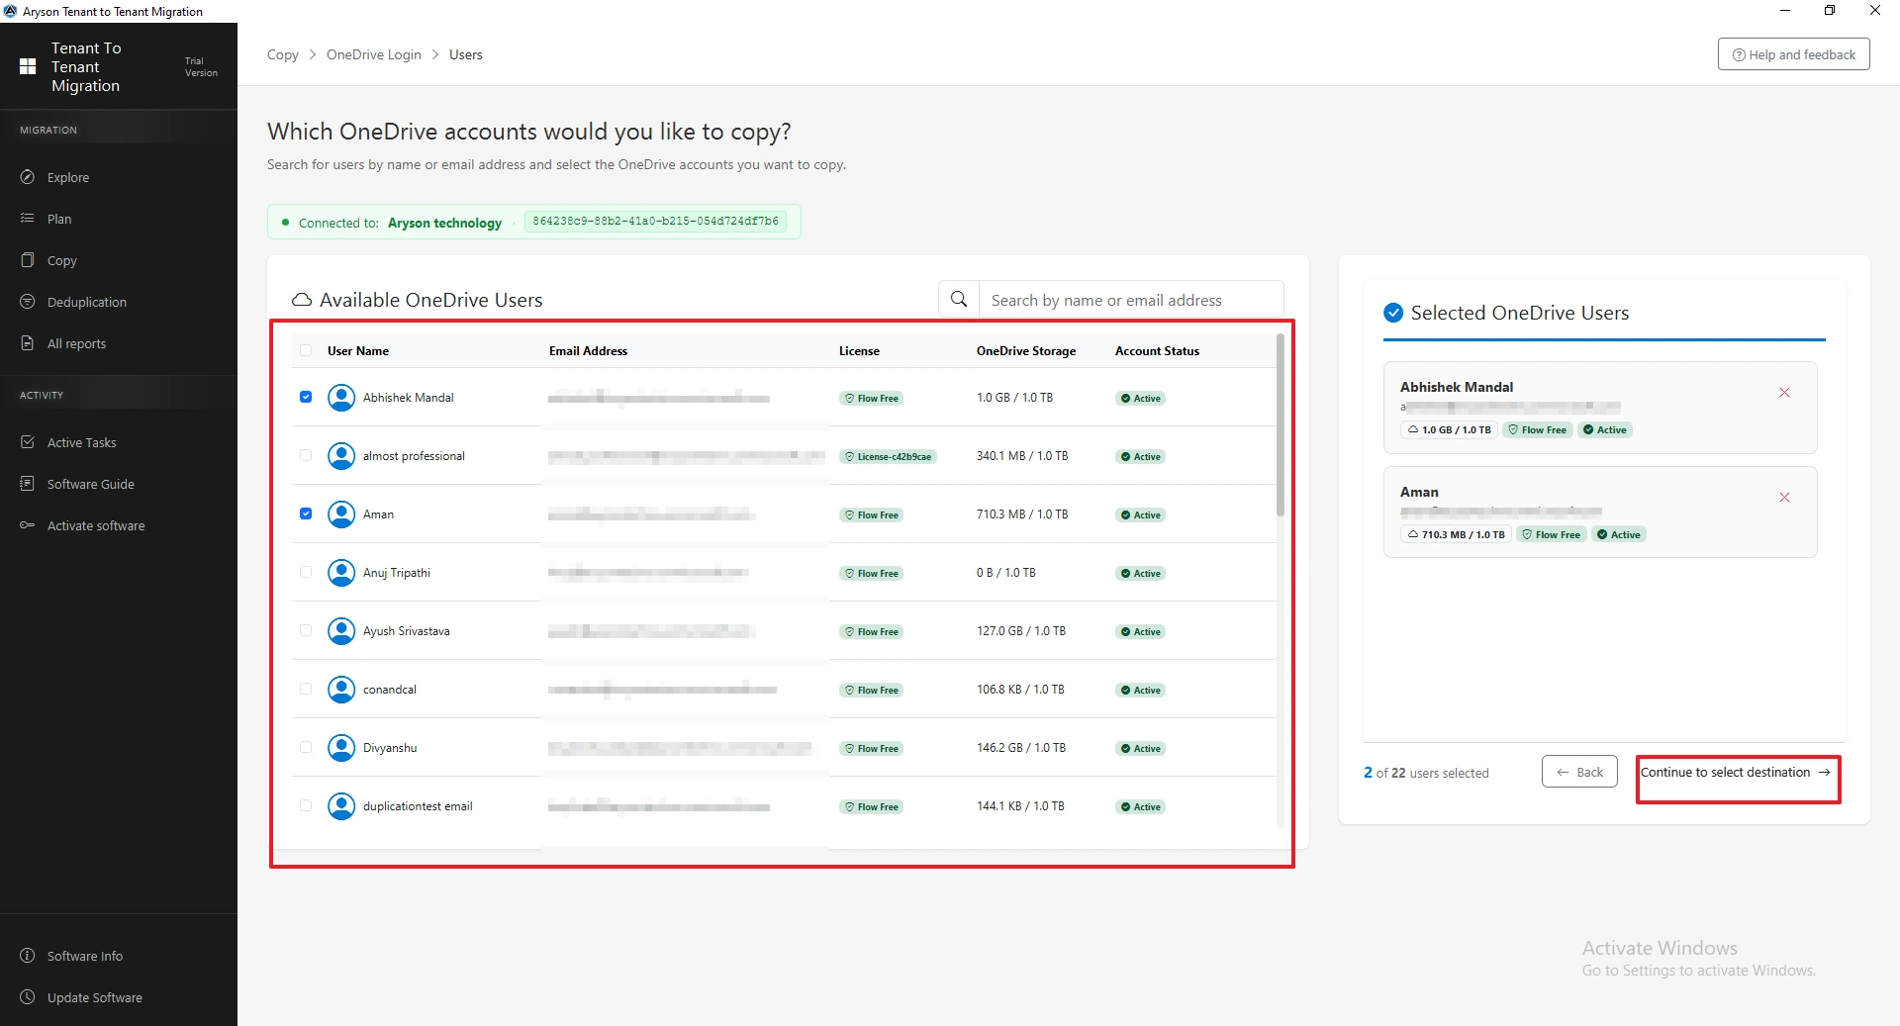
Task: Click the License-c42b9cae badge
Action: [x=889, y=457]
